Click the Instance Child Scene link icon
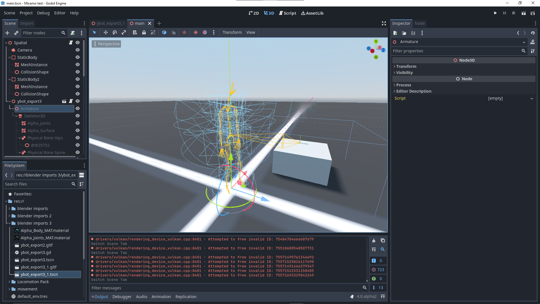 pyautogui.click(x=16, y=33)
